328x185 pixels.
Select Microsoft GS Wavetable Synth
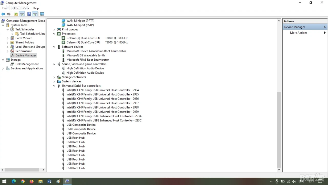pyautogui.click(x=86, y=56)
